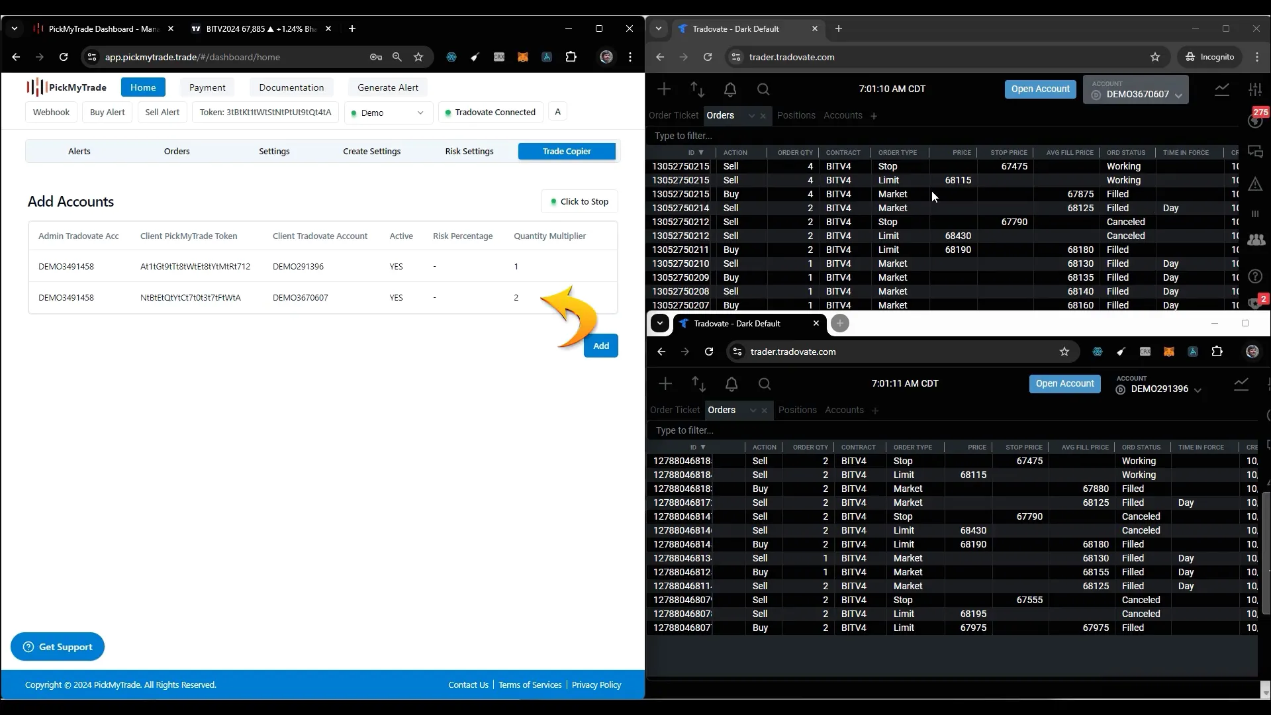This screenshot has width=1271, height=715.
Task: Click the PickMyTrade address bar URL
Action: tap(193, 57)
